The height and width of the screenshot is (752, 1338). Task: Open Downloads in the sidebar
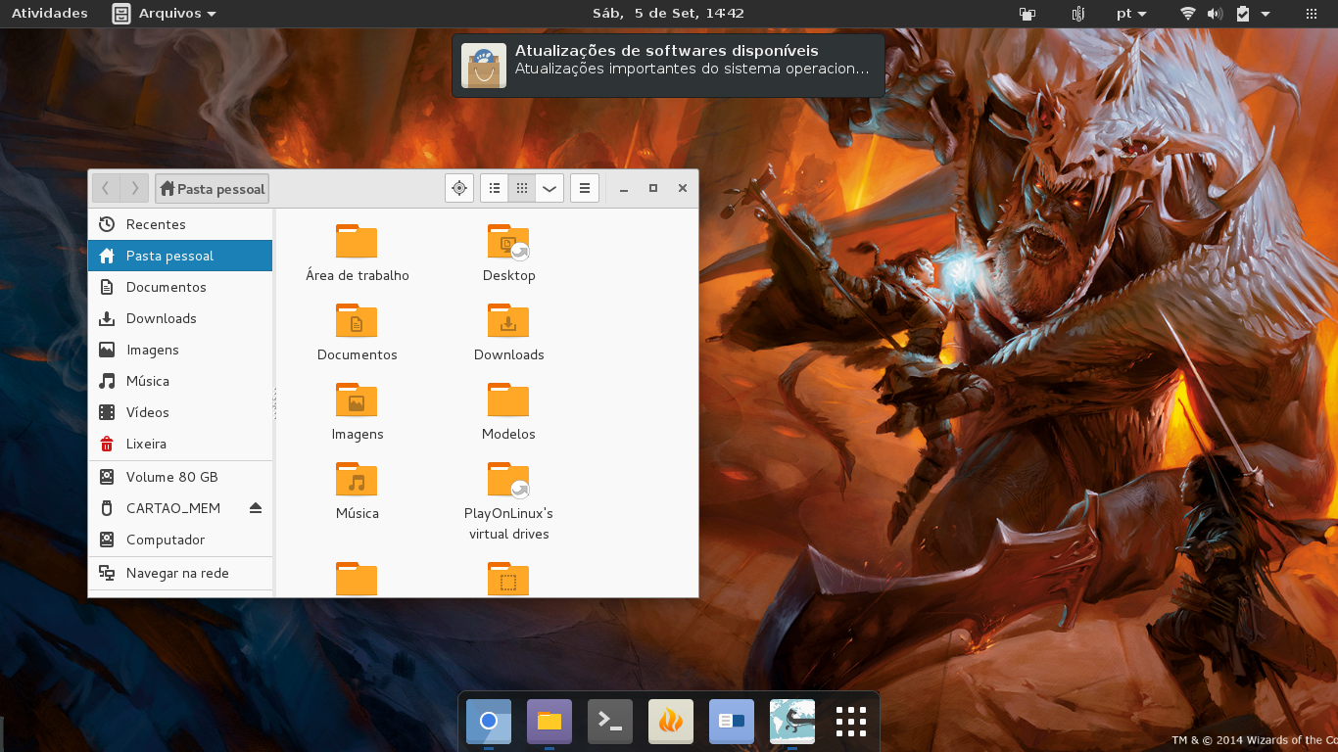pos(180,318)
